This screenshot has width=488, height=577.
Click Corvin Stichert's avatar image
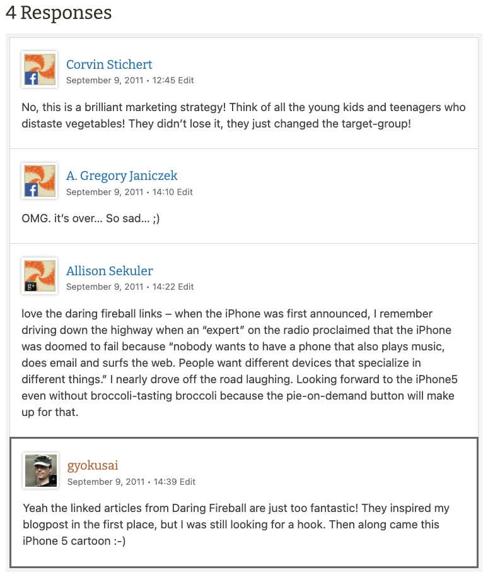[x=40, y=69]
